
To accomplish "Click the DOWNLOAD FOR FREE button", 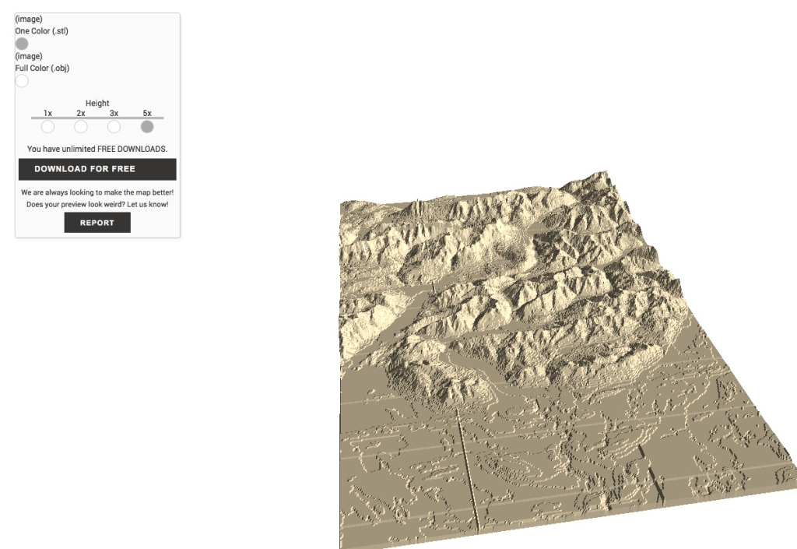I will coord(97,169).
